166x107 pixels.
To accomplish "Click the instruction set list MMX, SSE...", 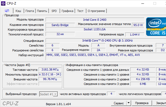I will (106, 56).
